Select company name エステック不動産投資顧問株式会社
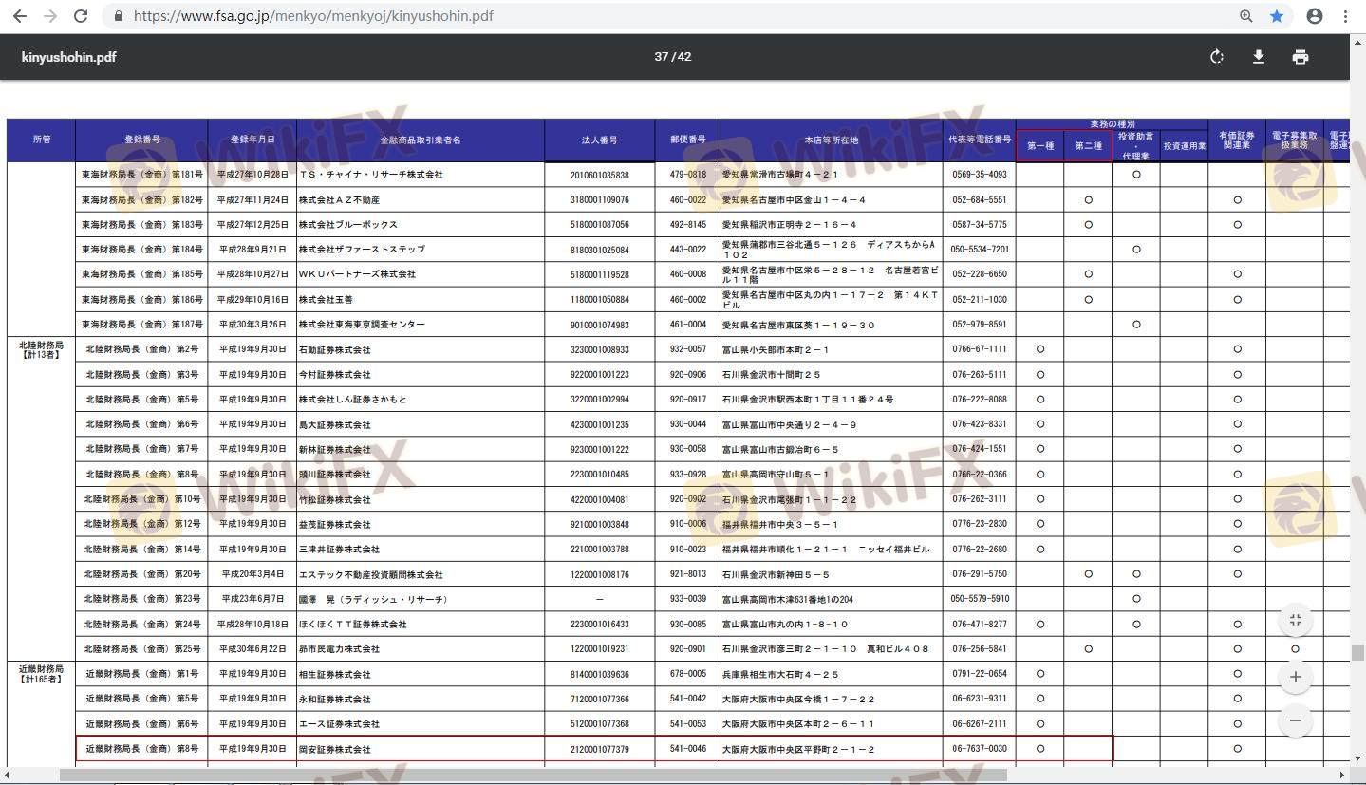Viewport: 1366px width, 785px height. click(x=370, y=575)
